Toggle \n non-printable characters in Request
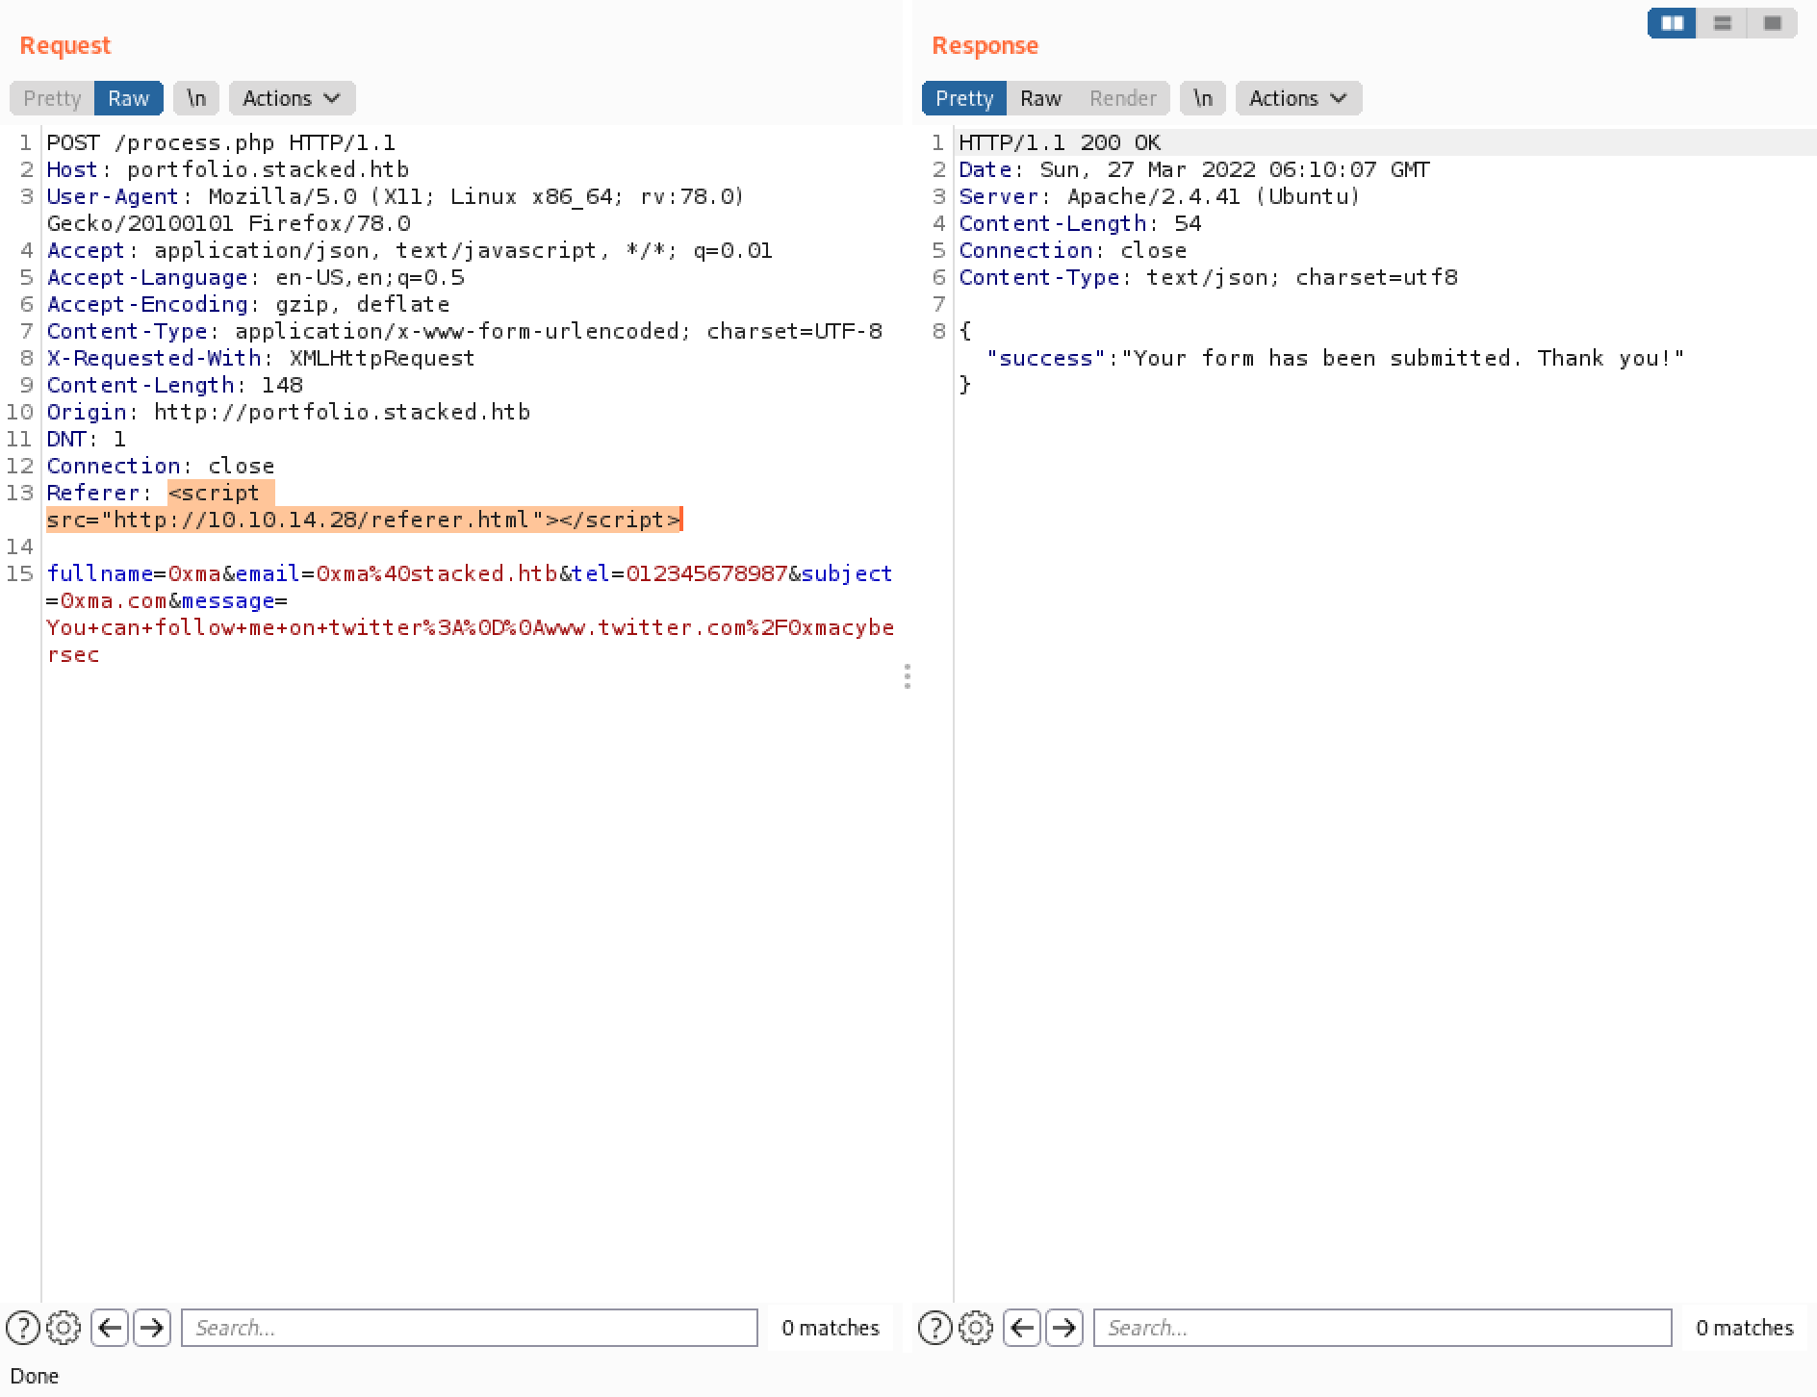 point(196,98)
